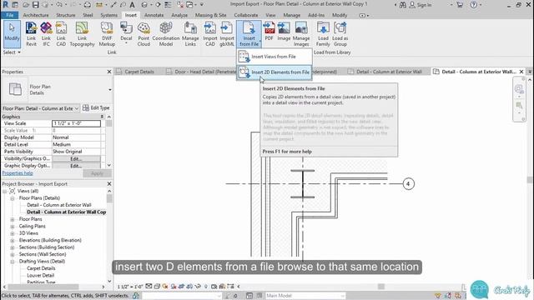Expand the Ceiling Plans tree node
This screenshot has height=300, width=534.
coord(13,226)
